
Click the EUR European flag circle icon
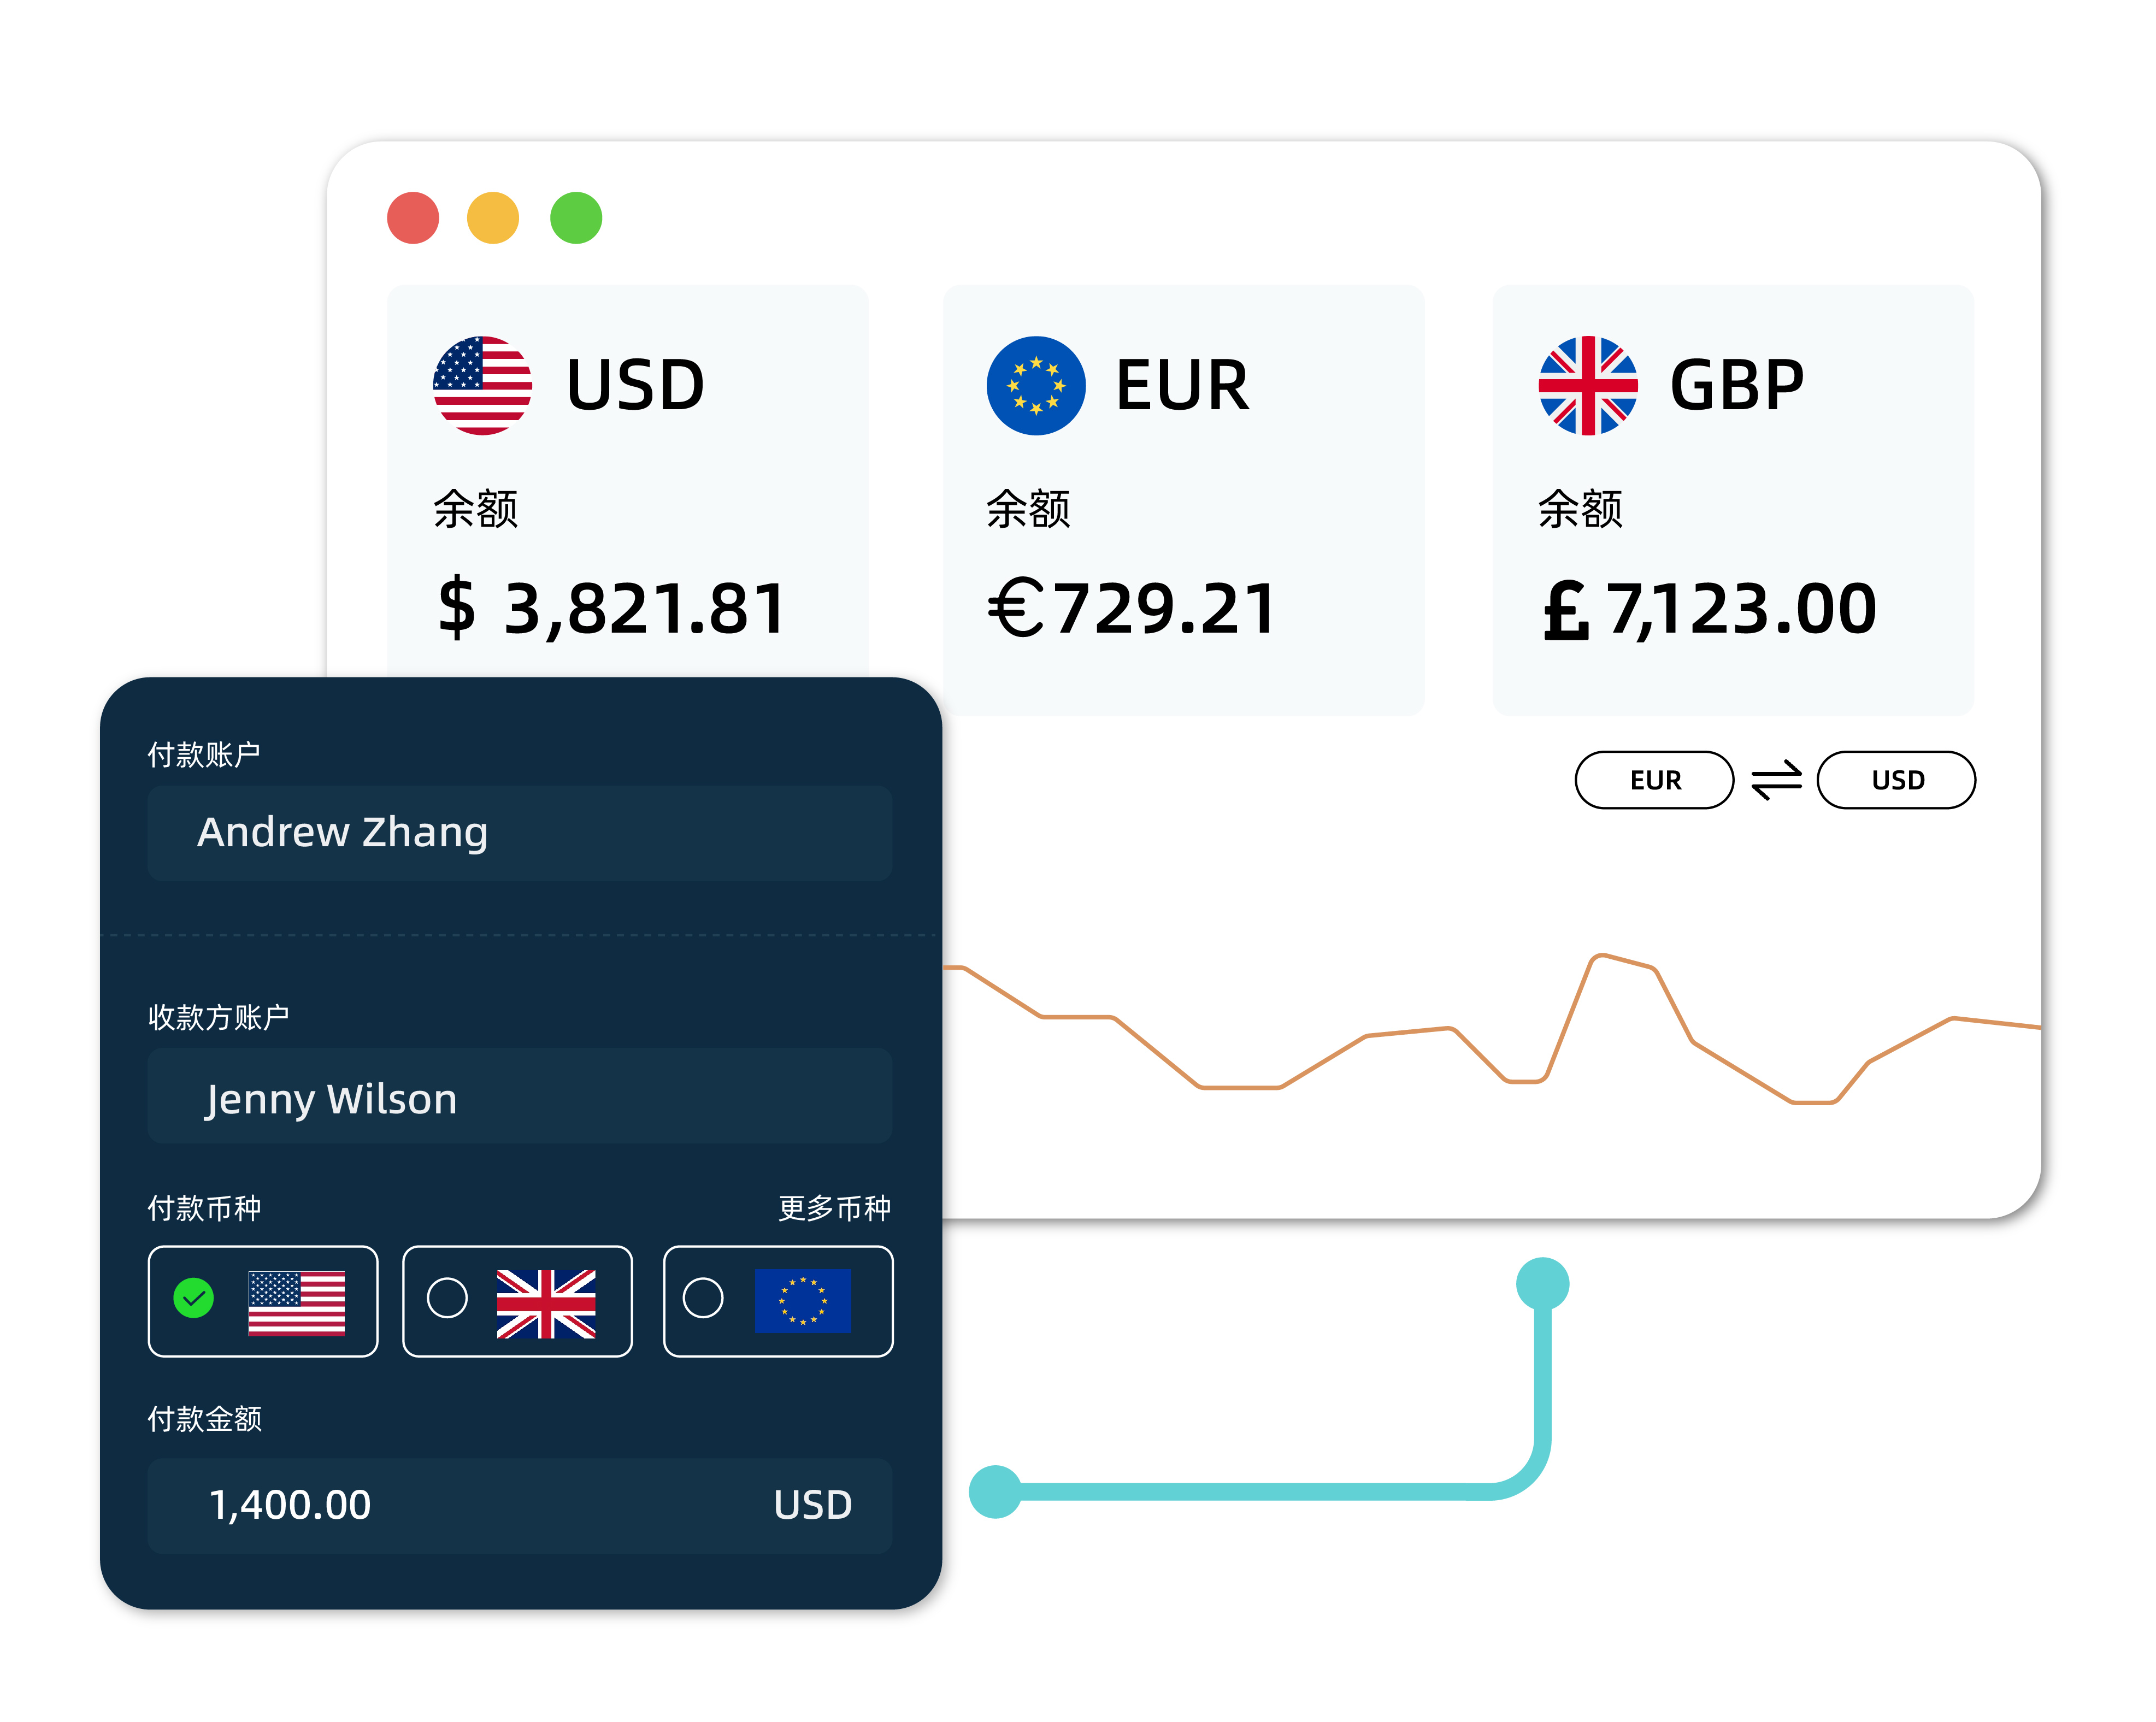[1035, 385]
